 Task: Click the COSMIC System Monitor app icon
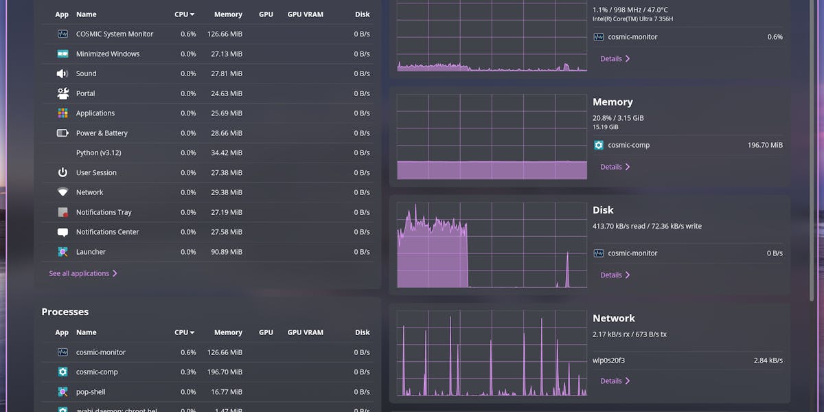pos(62,34)
